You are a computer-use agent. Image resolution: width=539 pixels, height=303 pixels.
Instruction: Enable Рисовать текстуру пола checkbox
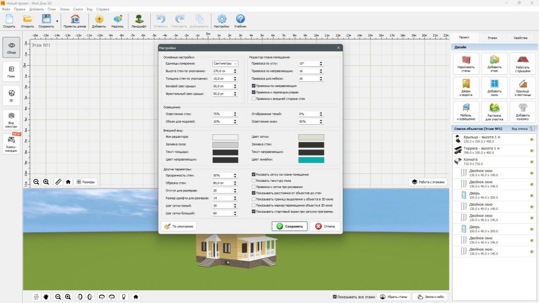253,180
